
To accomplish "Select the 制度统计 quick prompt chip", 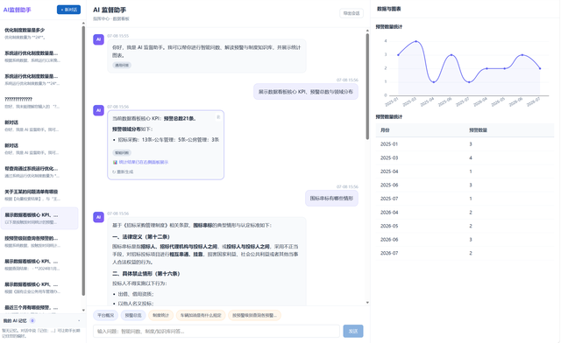I will pos(160,315).
